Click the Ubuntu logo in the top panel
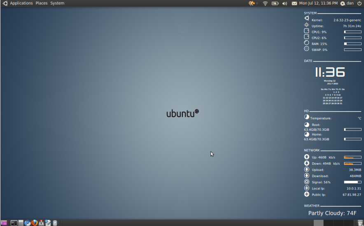364x226 pixels. point(5,3)
